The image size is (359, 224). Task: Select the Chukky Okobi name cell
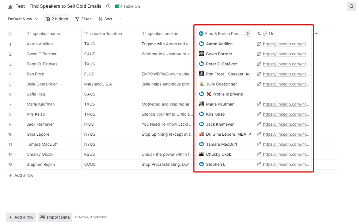(x=53, y=154)
